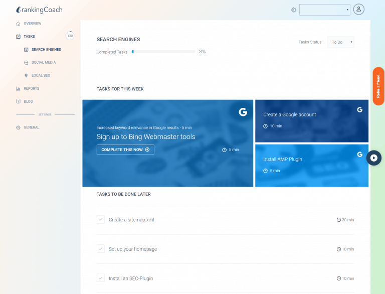Click the rankingCoach logo

(39, 10)
